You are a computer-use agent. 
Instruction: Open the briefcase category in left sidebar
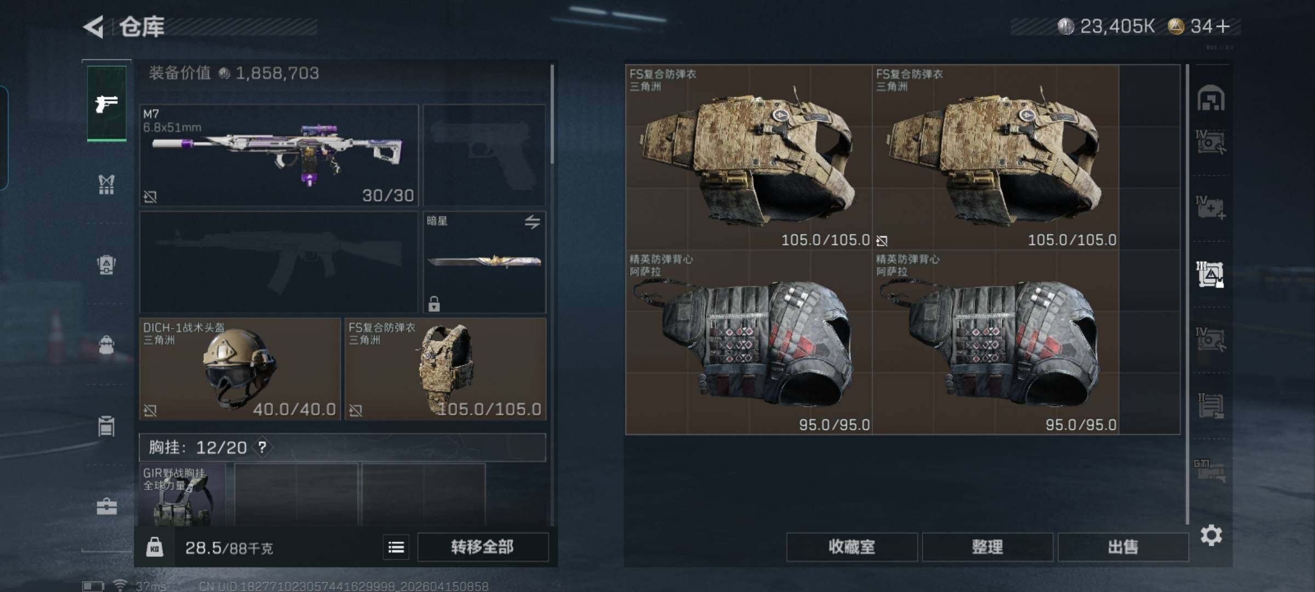coord(106,506)
